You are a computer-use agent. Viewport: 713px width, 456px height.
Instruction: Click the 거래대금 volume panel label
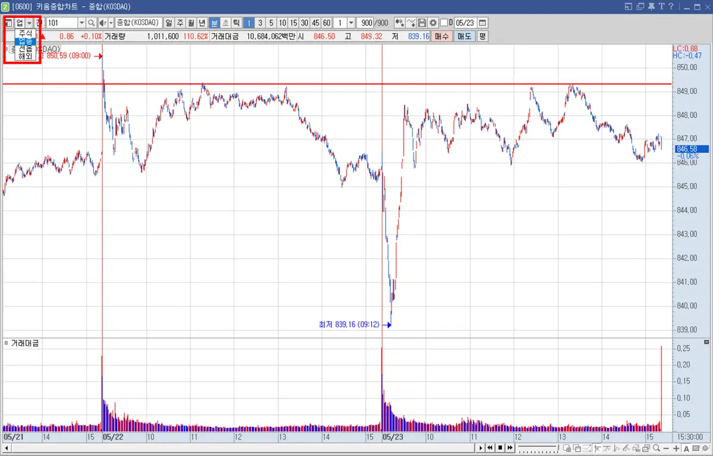pos(24,343)
